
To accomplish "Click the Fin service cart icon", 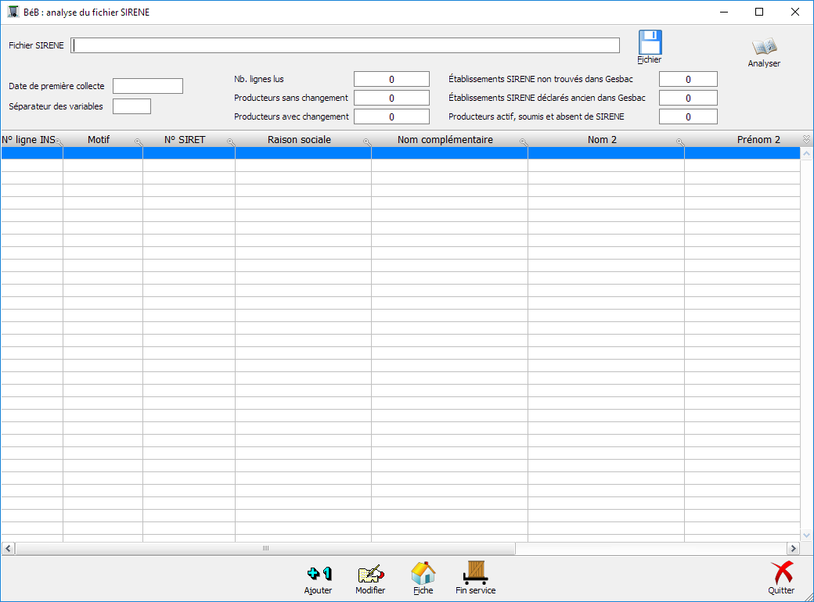I will [475, 573].
